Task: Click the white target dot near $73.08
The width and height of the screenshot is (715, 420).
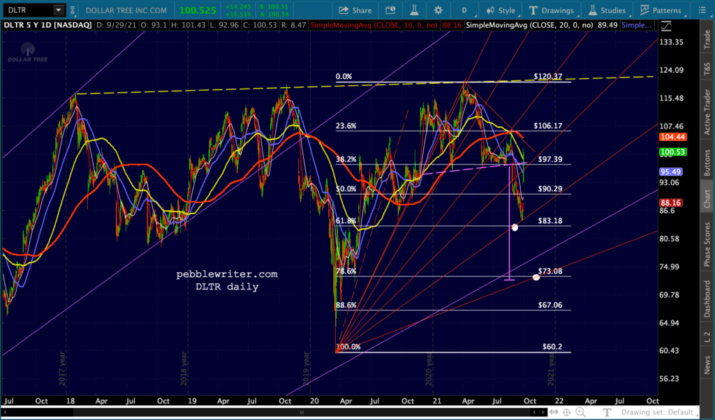Action: pyautogui.click(x=536, y=277)
